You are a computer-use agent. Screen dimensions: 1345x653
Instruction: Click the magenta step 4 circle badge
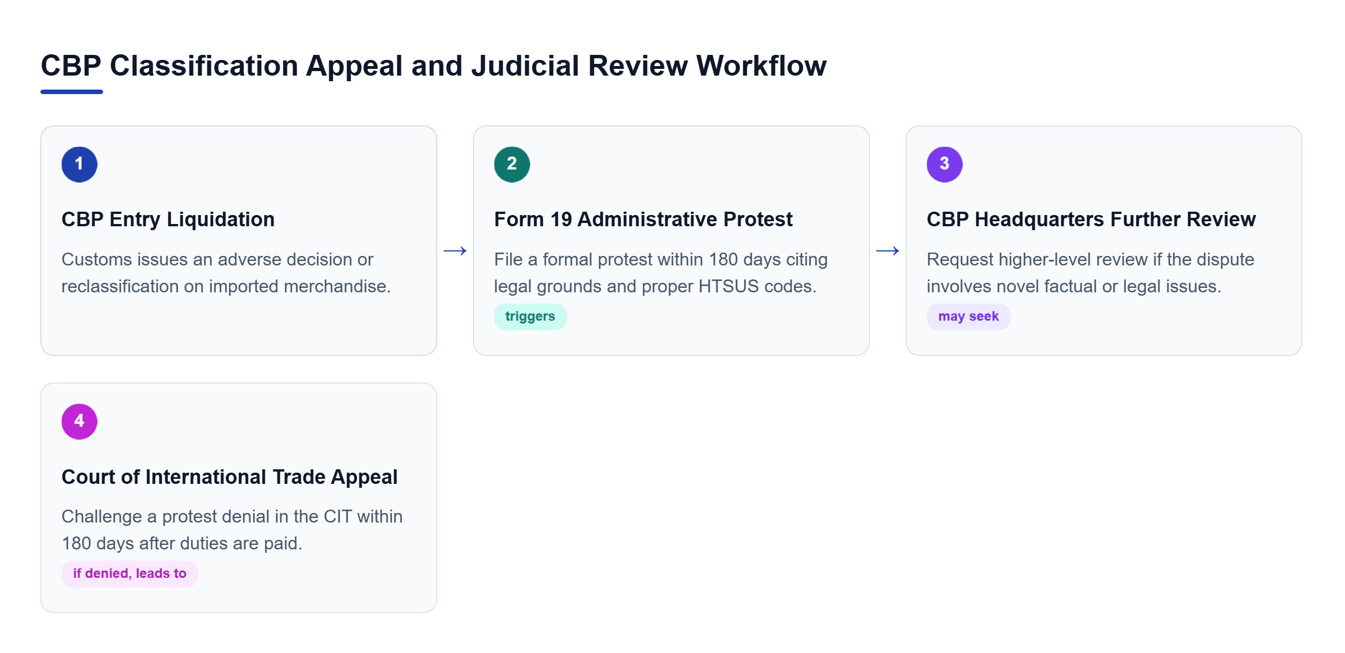pyautogui.click(x=79, y=421)
